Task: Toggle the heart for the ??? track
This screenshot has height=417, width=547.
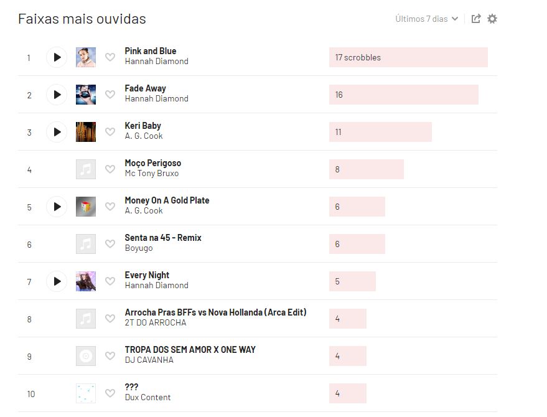Action: tap(110, 393)
